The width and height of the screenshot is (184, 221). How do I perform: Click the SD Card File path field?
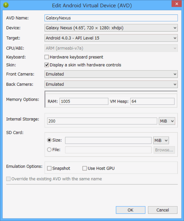[x=108, y=150]
